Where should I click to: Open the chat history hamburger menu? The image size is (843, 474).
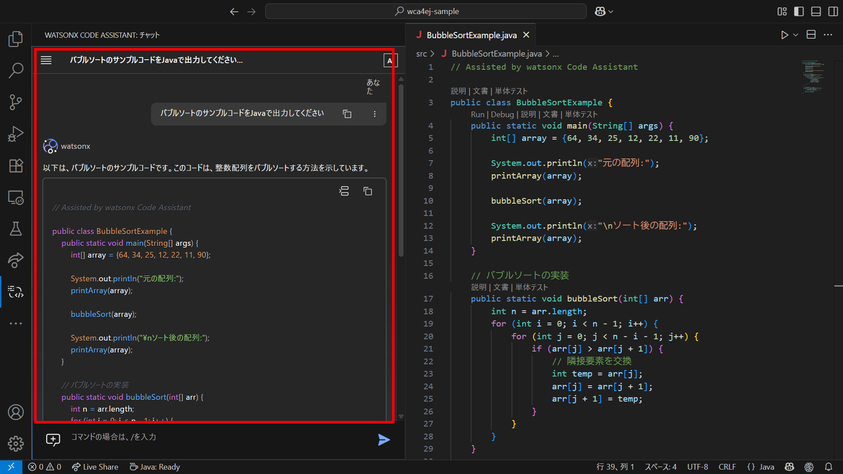(x=46, y=60)
